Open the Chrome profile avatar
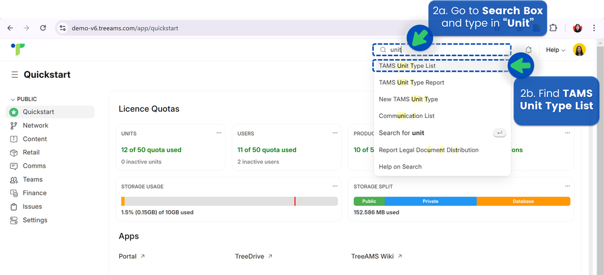Viewport: 604px width, 275px height. tap(577, 28)
